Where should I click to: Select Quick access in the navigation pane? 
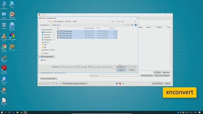[x=47, y=29]
